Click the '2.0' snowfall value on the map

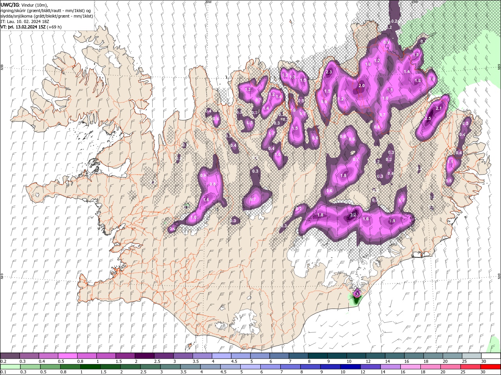click(361, 86)
